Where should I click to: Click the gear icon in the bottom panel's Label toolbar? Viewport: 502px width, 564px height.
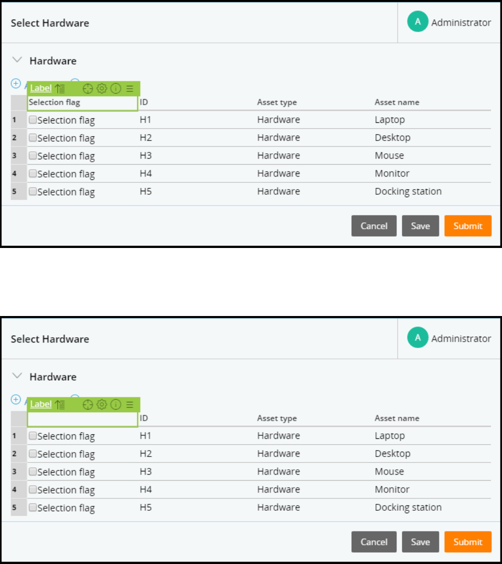102,405
